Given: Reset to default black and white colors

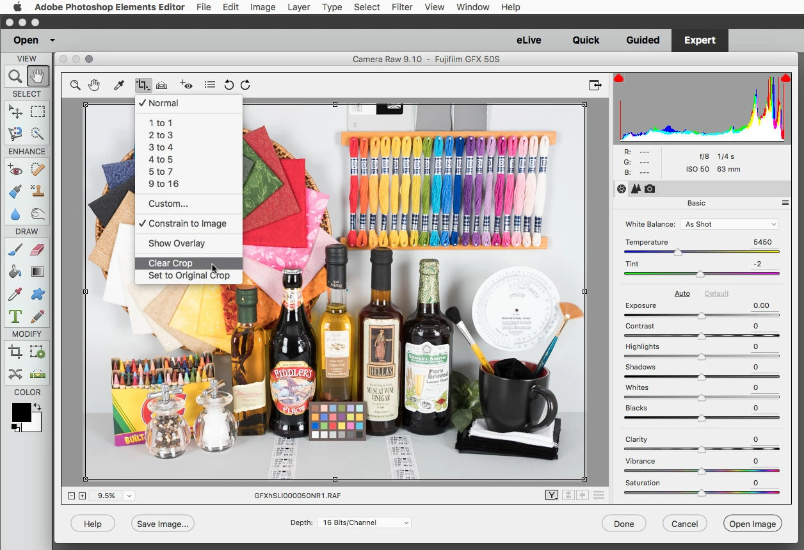Looking at the screenshot, I should (15, 428).
